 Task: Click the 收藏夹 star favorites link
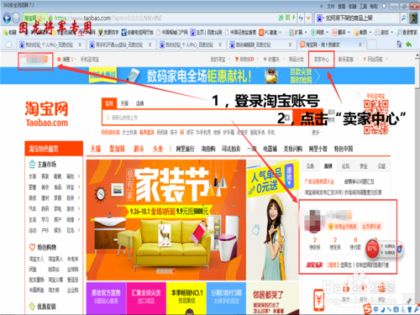tap(271, 60)
